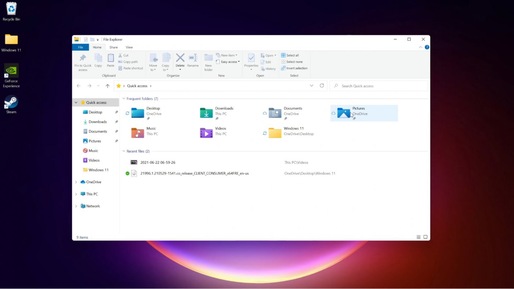Expand OneDrive in navigation pane
The image size is (514, 289).
tap(76, 182)
